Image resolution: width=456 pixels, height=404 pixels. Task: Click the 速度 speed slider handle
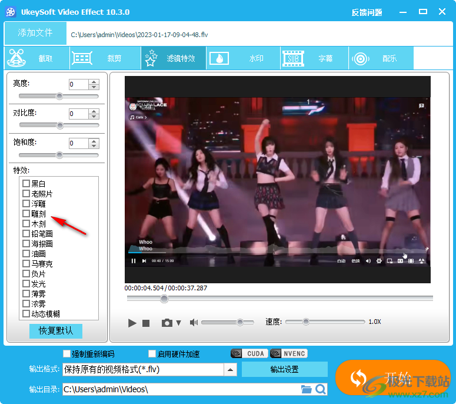(x=305, y=322)
